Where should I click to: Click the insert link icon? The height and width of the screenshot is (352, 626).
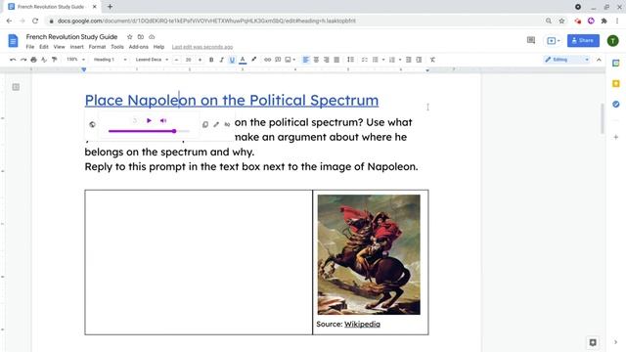coord(267,60)
